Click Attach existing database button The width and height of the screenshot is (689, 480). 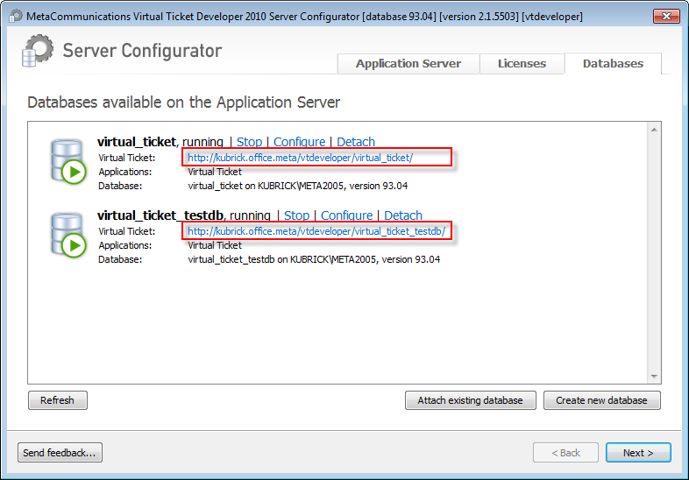coord(470,400)
